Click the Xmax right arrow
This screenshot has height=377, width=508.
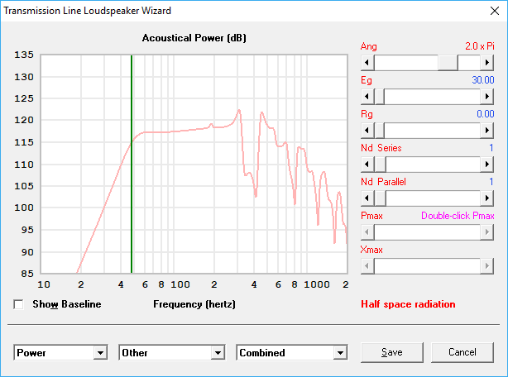click(486, 266)
